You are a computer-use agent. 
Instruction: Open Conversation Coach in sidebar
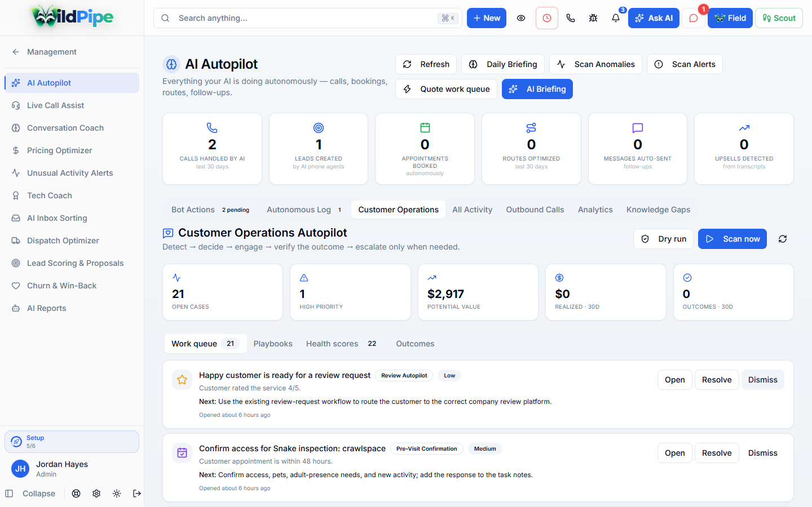tap(72, 128)
